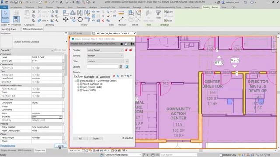Open the Properties help link
Viewport: 280px width, 157px height.
click(x=8, y=145)
